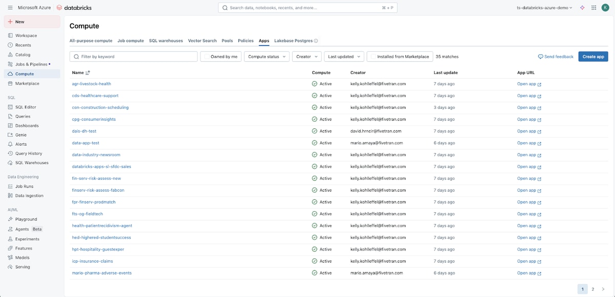Viewport: 615px width, 297px height.
Task: Click the Filter by keyword field
Action: coord(133,57)
